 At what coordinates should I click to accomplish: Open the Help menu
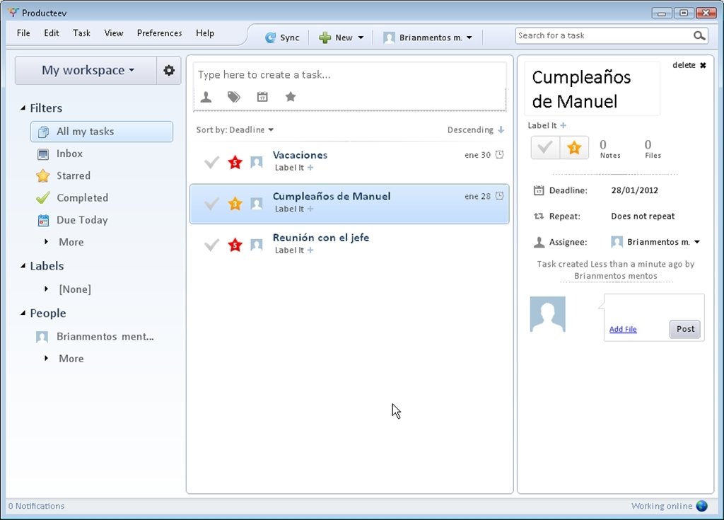pyautogui.click(x=205, y=33)
